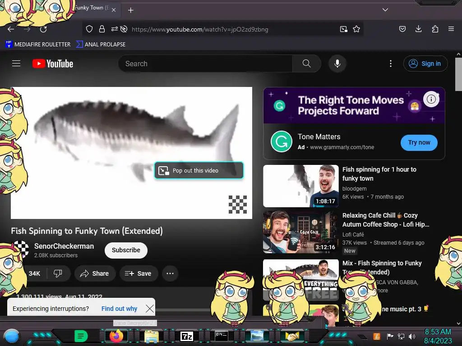
Task: Click the magnifier search button
Action: coord(306,64)
